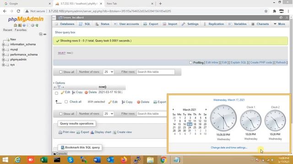The width and height of the screenshot is (293, 164).
Task: Open Command Prompt from taskbar
Action: point(57,160)
